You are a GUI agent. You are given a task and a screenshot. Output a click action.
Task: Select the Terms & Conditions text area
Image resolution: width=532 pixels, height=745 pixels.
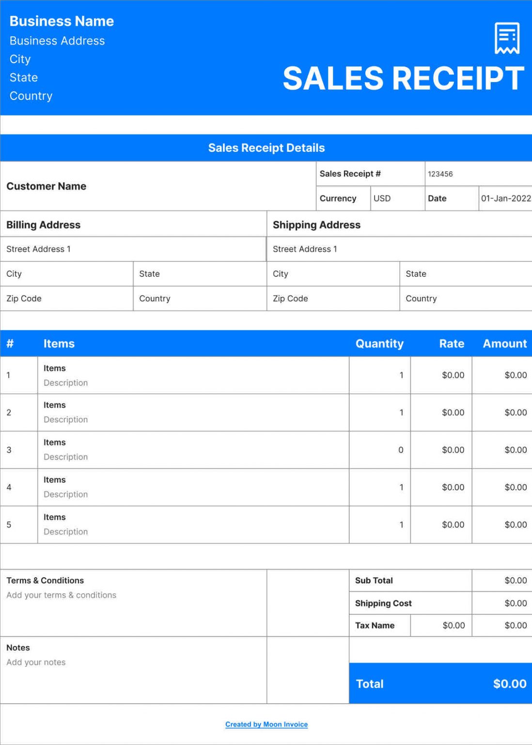61,595
